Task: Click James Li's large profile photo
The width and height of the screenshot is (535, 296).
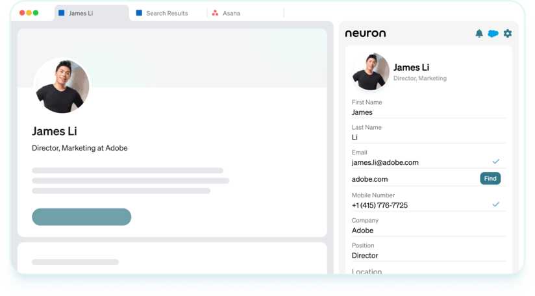Action: (x=62, y=86)
